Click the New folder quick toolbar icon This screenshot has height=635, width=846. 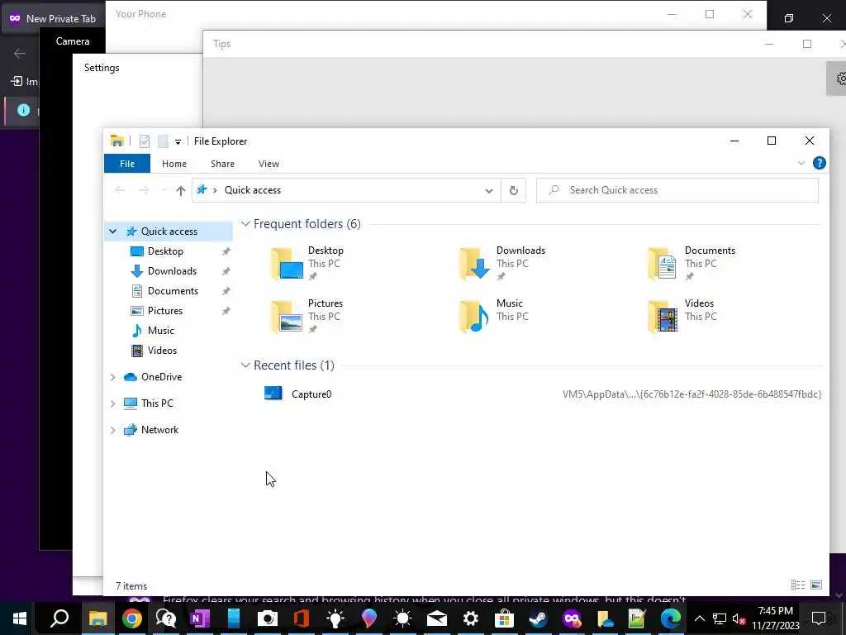click(x=163, y=141)
